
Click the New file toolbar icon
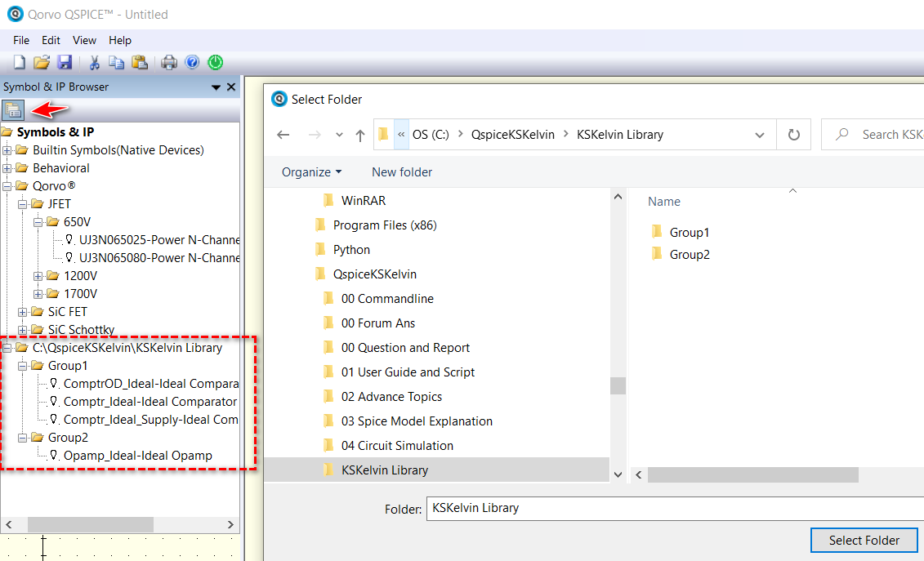[x=20, y=62]
